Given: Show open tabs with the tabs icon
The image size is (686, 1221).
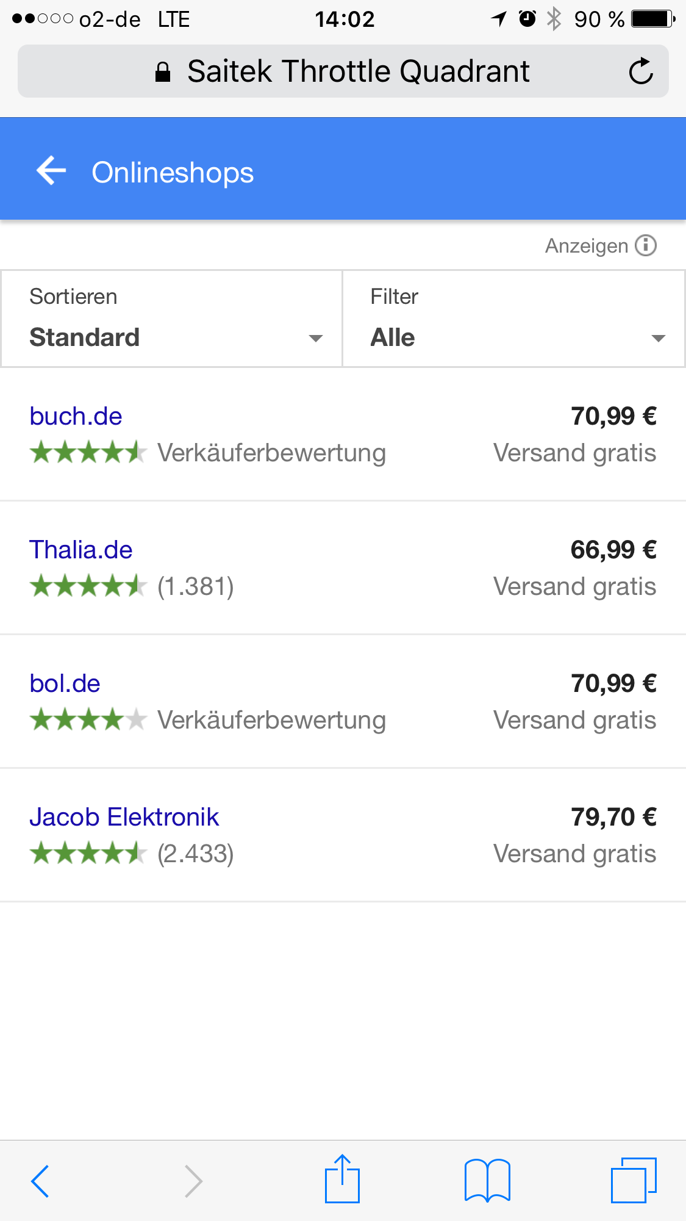Looking at the screenshot, I should point(634,1180).
